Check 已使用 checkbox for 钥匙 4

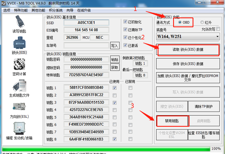[x=114, y=110]
